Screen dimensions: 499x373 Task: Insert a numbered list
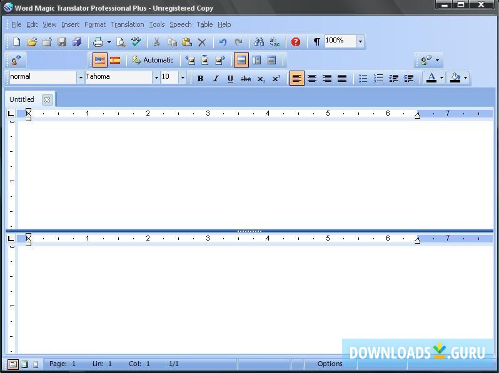pyautogui.click(x=378, y=78)
